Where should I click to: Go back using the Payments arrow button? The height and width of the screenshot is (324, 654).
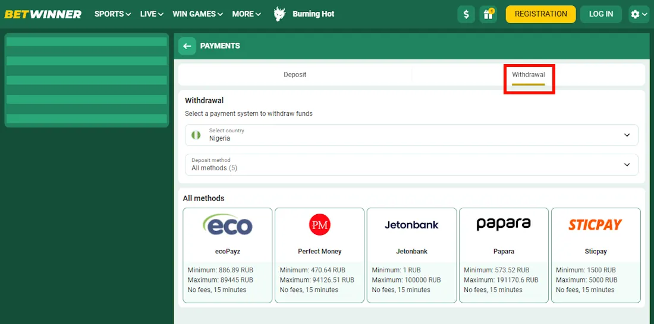pos(187,46)
